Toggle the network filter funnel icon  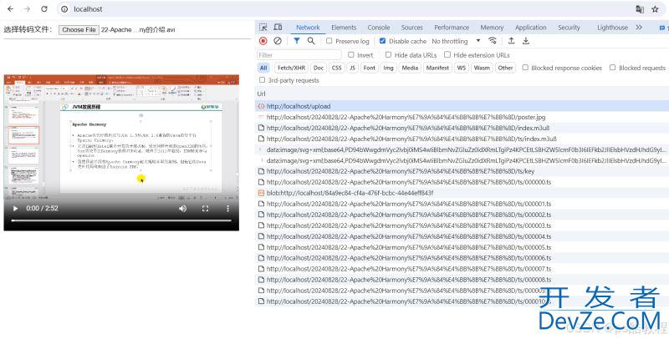point(296,41)
